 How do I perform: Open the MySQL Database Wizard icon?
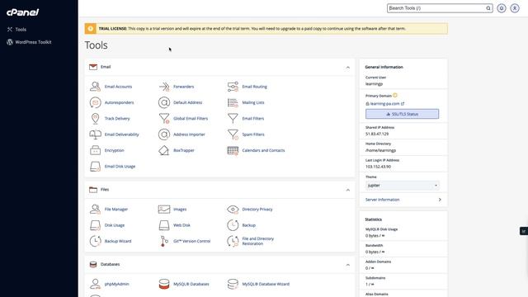[233, 284]
